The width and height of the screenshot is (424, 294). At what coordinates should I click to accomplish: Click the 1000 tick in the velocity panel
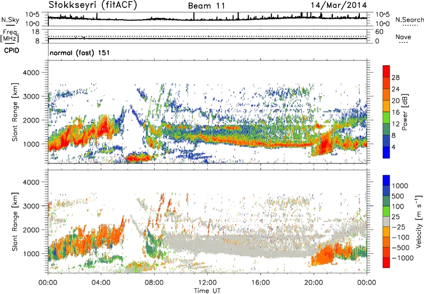[x=31, y=254]
